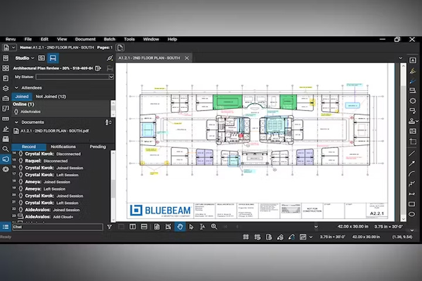This screenshot has width=422, height=281.
Task: Switch to the Pending tab
Action: (98, 146)
